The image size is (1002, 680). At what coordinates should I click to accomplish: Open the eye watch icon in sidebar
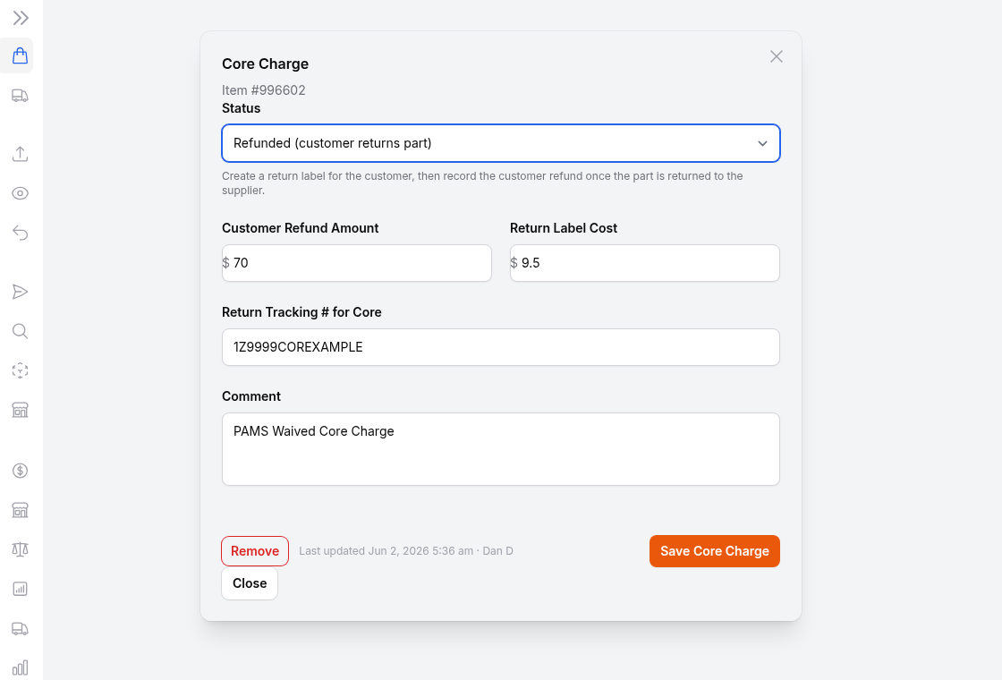click(x=21, y=193)
